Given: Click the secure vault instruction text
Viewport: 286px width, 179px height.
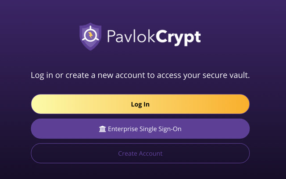Looking at the screenshot, I should click(x=140, y=75).
